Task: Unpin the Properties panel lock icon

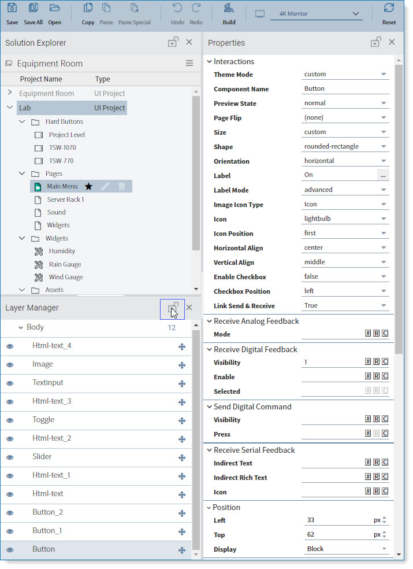Action: coord(375,42)
